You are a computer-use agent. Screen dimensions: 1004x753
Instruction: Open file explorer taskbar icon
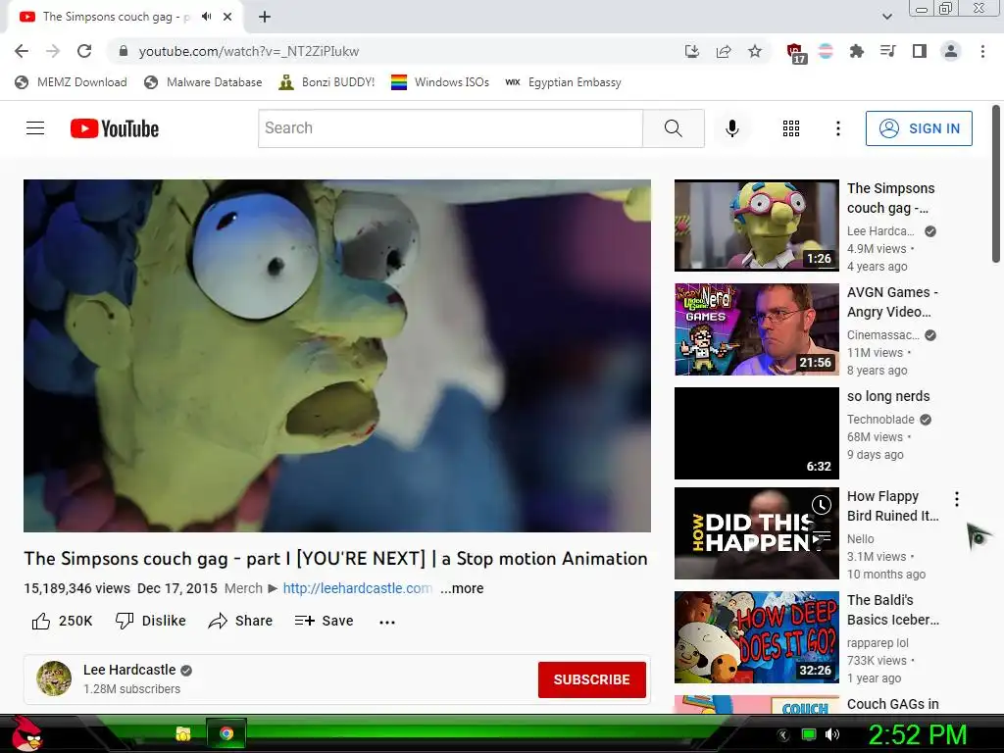183,733
